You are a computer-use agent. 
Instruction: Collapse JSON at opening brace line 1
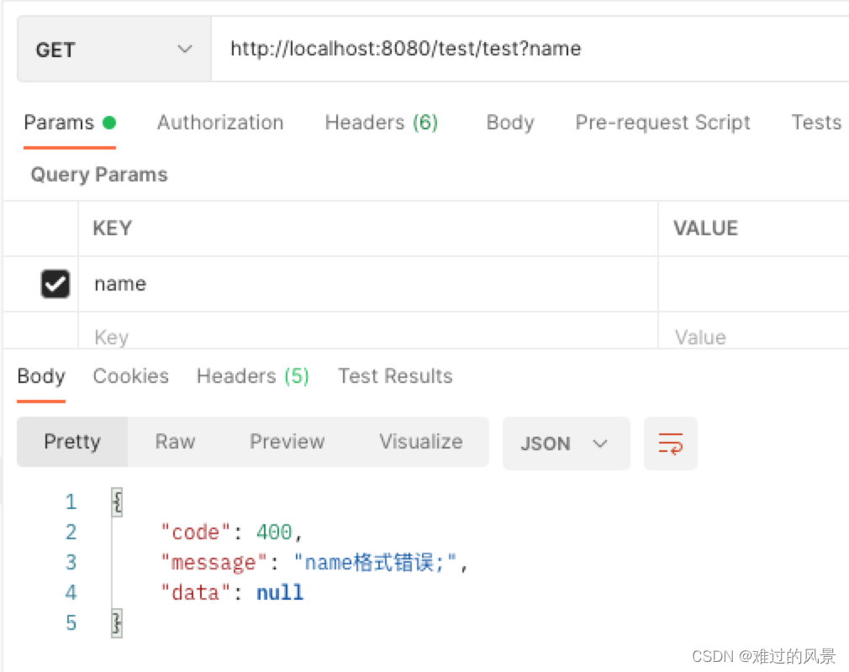pyautogui.click(x=117, y=502)
